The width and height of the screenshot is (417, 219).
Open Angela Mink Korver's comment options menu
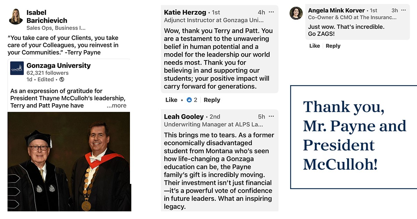point(403,10)
